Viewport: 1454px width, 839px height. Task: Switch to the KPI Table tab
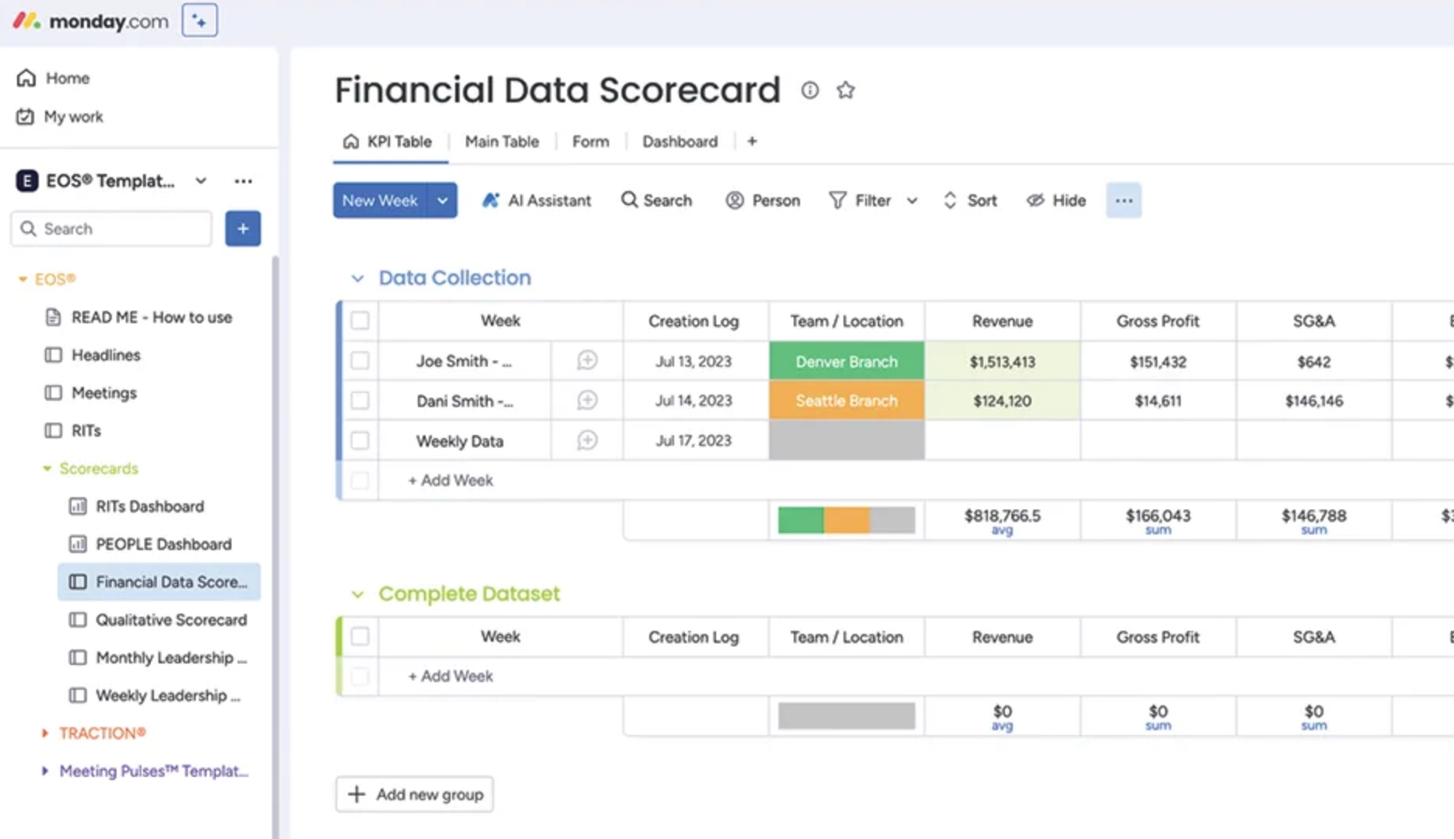388,141
